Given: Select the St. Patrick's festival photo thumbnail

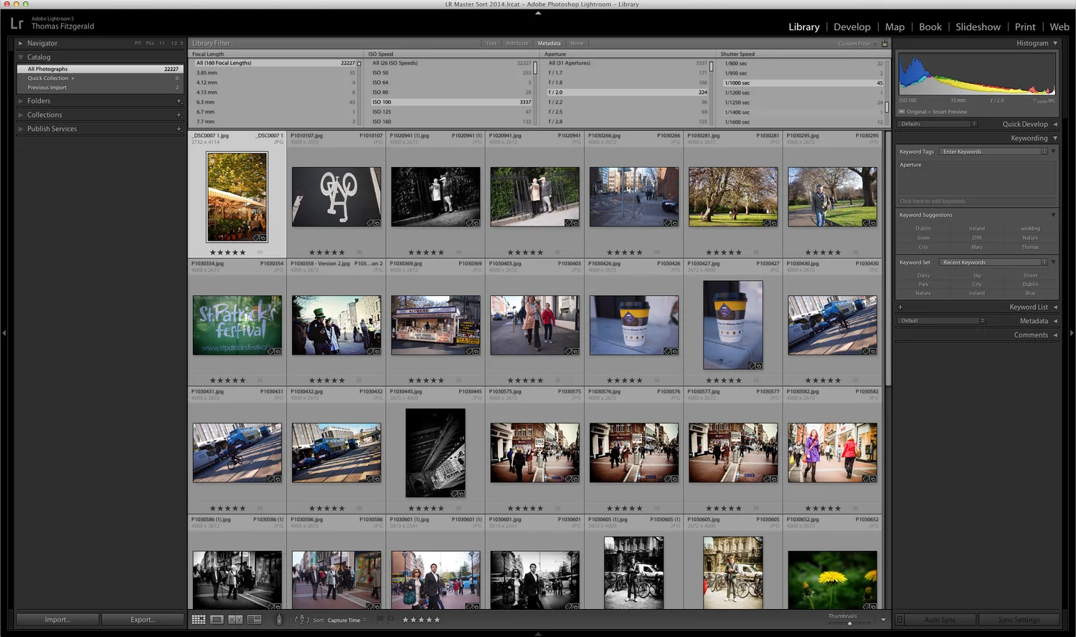Looking at the screenshot, I should pyautogui.click(x=237, y=324).
